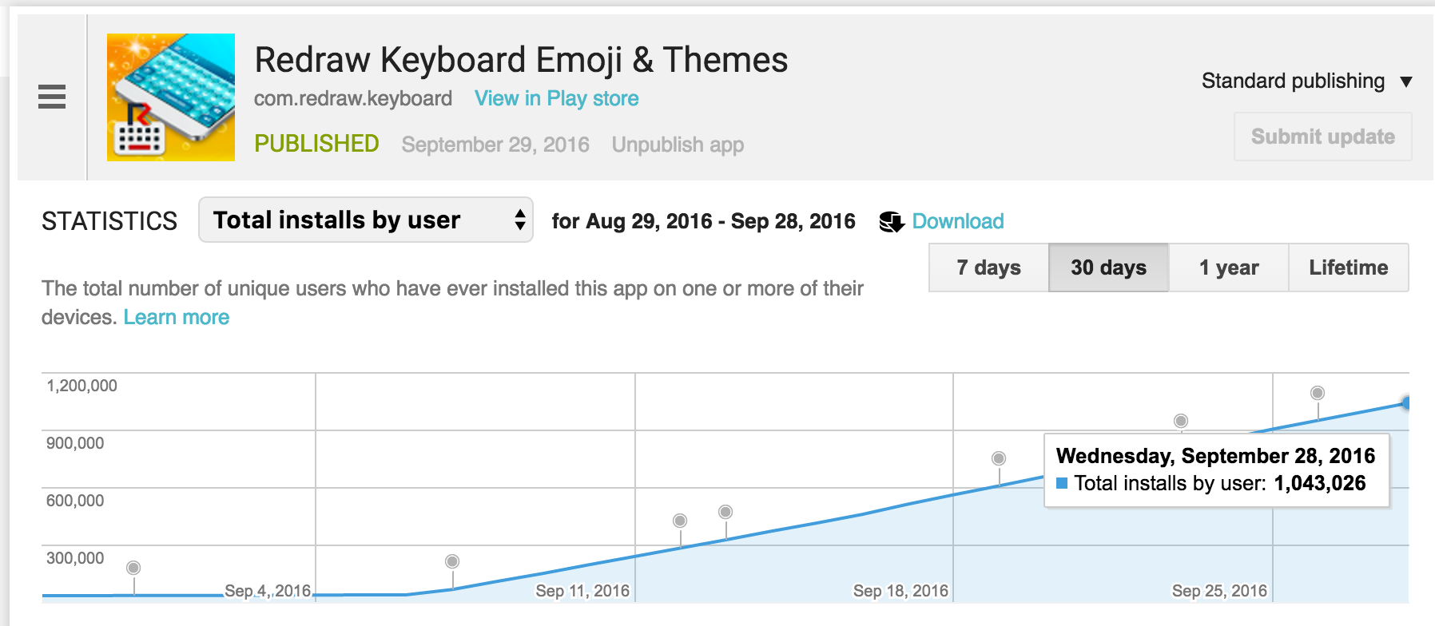Open the Learn more link

click(x=177, y=317)
